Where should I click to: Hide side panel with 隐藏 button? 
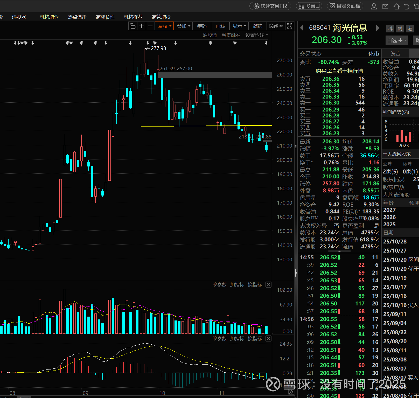pos(276,26)
